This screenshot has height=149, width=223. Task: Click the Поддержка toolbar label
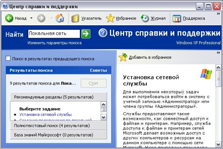coord(194,19)
